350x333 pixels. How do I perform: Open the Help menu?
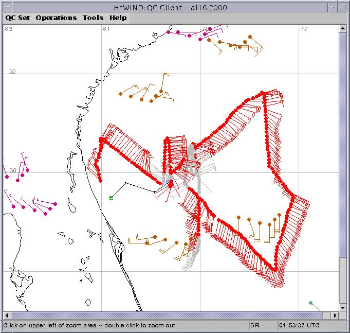[118, 17]
